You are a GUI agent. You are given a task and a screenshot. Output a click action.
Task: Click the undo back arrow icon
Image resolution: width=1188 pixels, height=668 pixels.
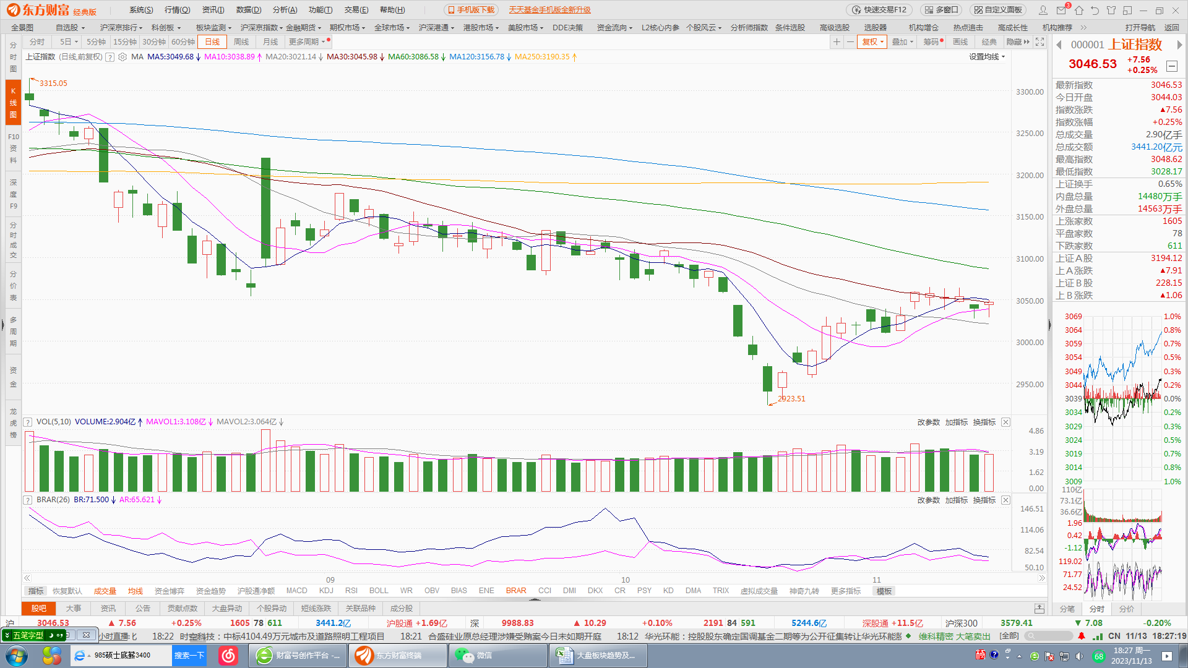1095,10
